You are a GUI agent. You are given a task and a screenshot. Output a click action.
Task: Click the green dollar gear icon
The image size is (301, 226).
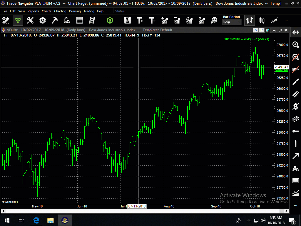(110, 20)
